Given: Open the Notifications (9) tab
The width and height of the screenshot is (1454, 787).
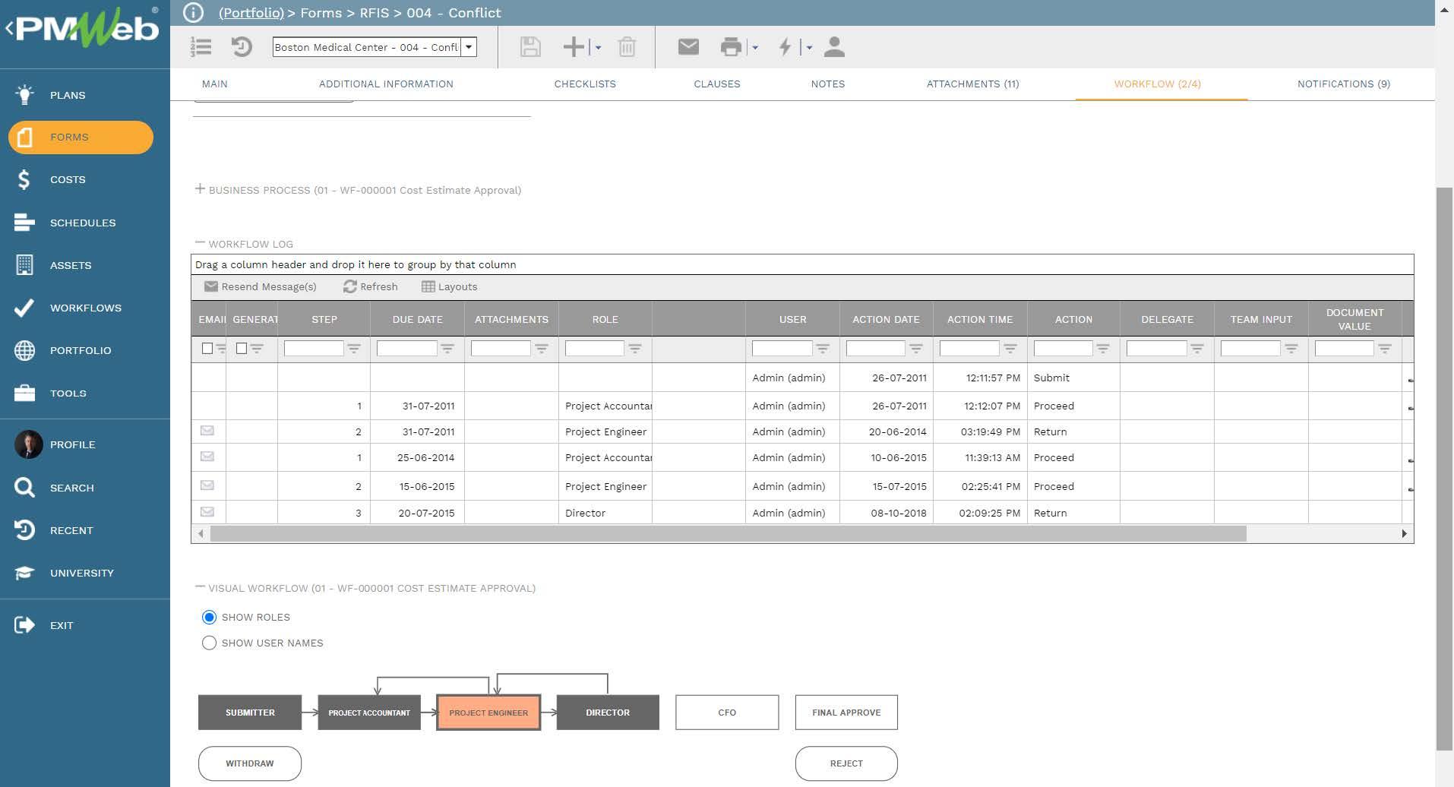Looking at the screenshot, I should tap(1343, 84).
